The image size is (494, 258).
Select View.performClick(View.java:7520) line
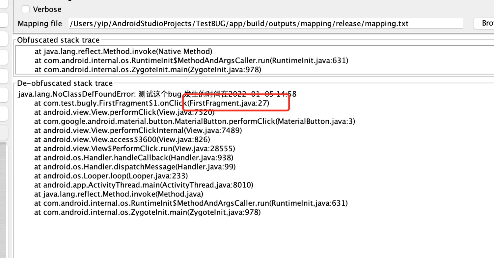[x=124, y=112]
